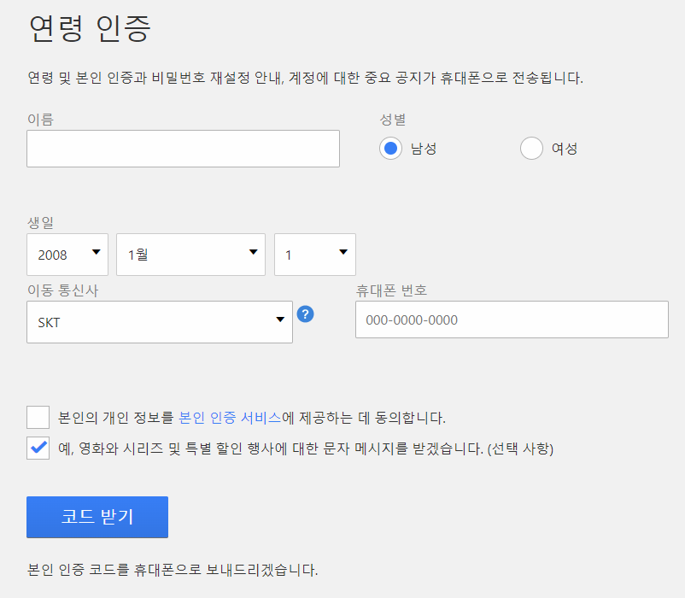
Task: Expand the 이동 통신사 dropdown showing SKT
Action: point(160,322)
